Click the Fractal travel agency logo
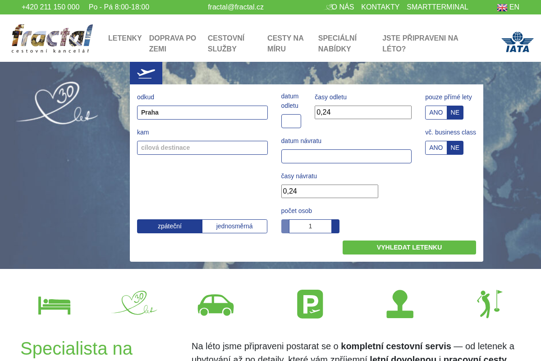 pyautogui.click(x=52, y=38)
